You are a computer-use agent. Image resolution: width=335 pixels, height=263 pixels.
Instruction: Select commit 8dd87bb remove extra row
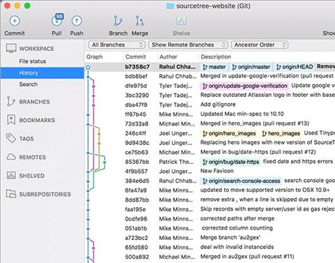(x=209, y=200)
